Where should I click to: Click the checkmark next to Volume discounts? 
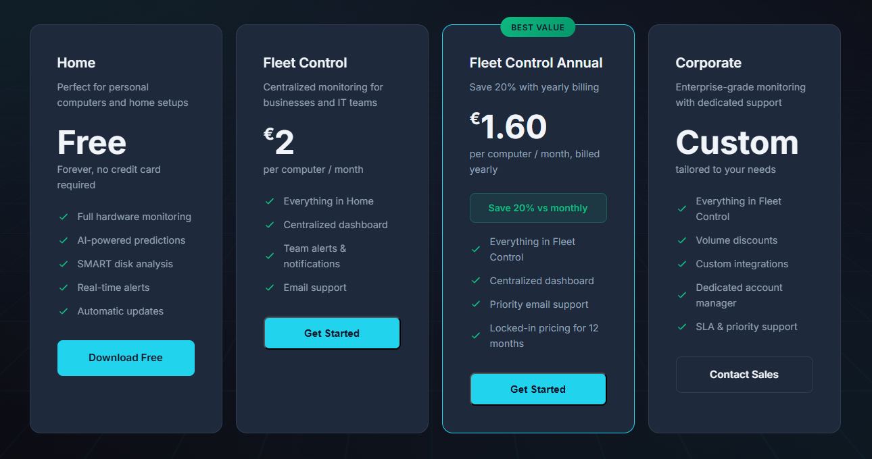[682, 240]
